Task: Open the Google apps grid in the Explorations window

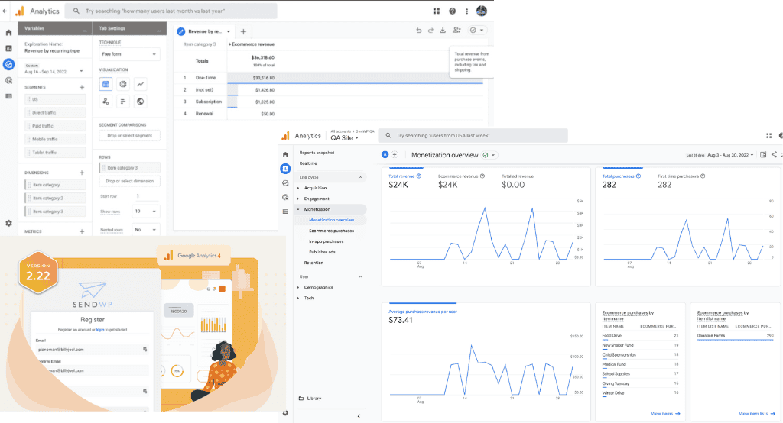Action: coord(437,11)
